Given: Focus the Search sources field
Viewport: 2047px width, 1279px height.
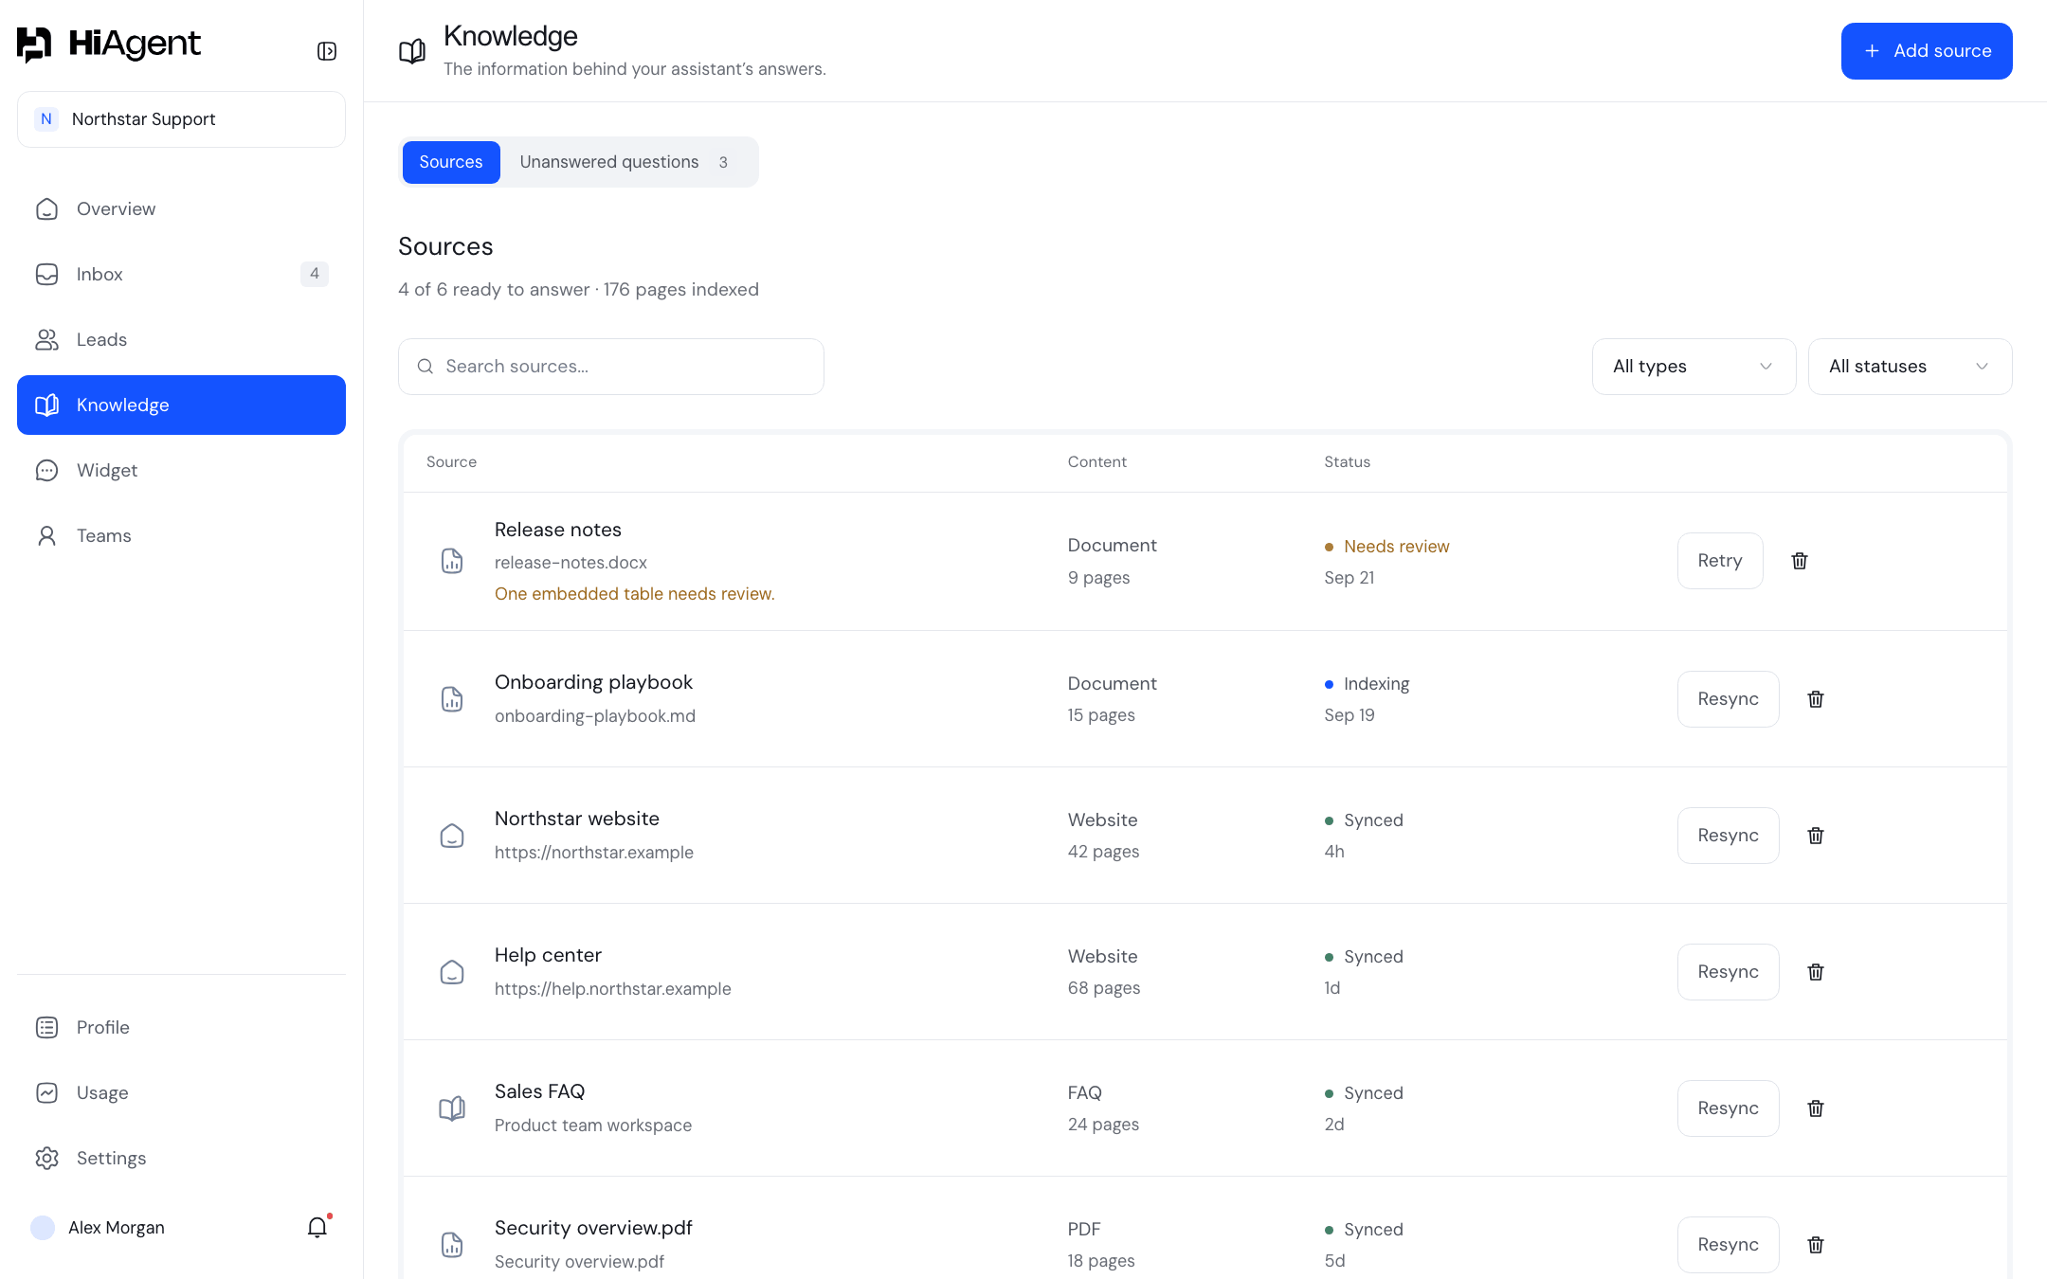Looking at the screenshot, I should (611, 367).
